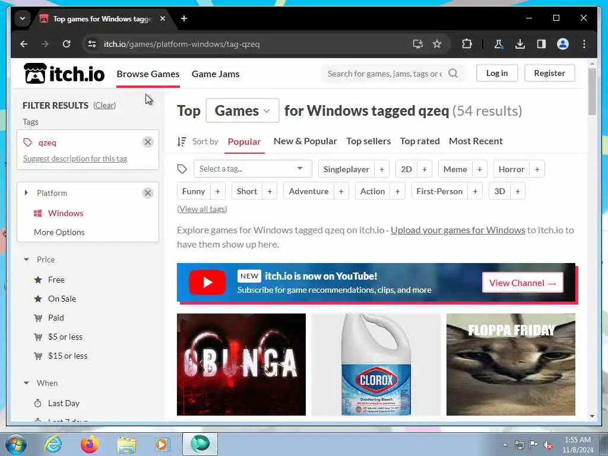Click the sort order icon
This screenshot has height=456, width=608.
[182, 141]
